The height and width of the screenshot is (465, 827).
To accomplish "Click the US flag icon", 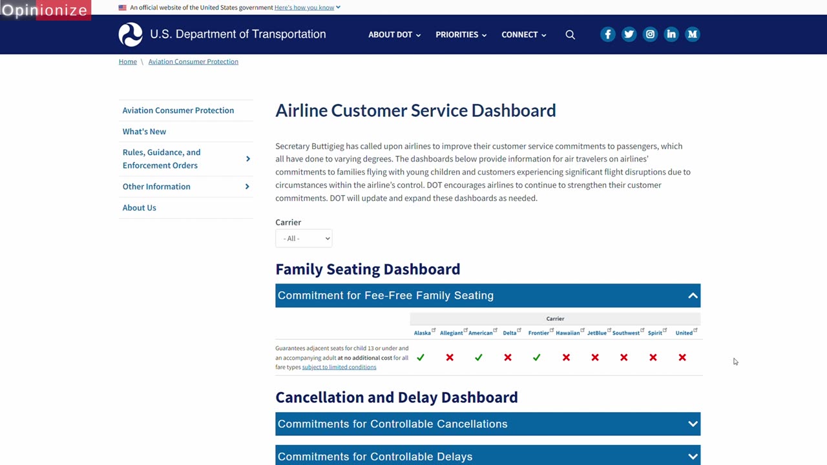I will click(x=123, y=8).
